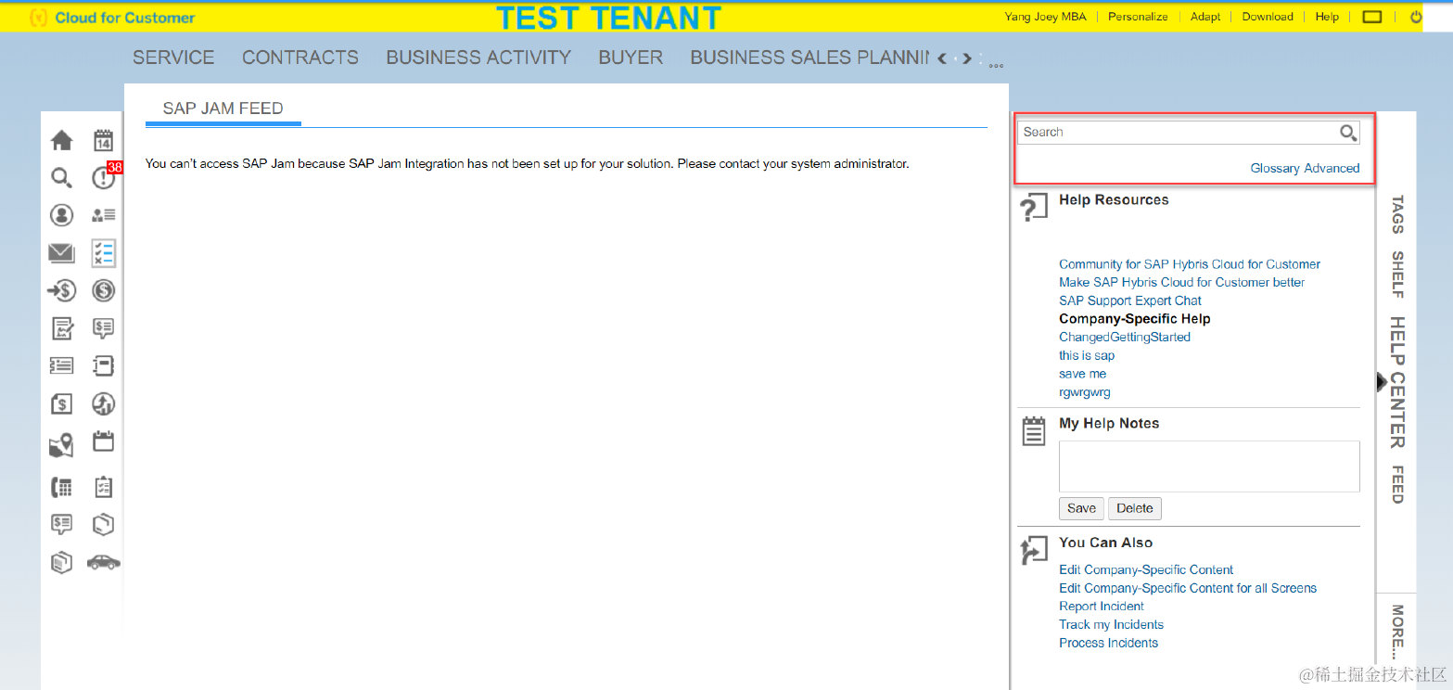Open Make SAP Hybris Cloud better link
The height and width of the screenshot is (690, 1453).
(x=1181, y=282)
